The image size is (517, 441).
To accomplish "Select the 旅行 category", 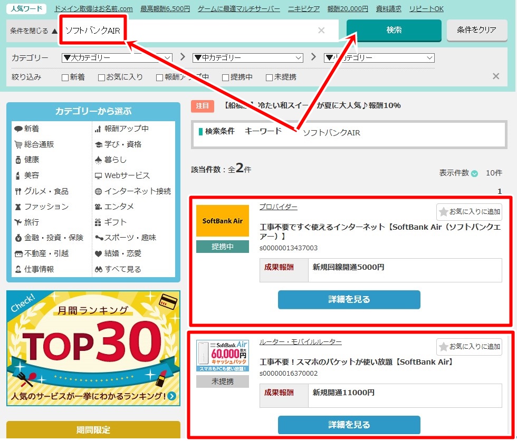I will pos(32,222).
